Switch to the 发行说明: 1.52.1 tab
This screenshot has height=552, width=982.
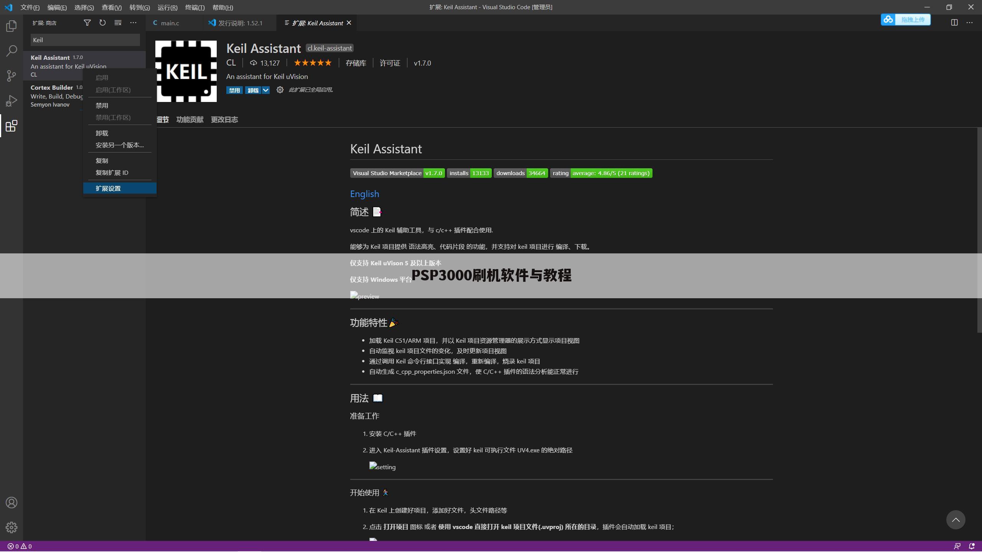pyautogui.click(x=240, y=23)
